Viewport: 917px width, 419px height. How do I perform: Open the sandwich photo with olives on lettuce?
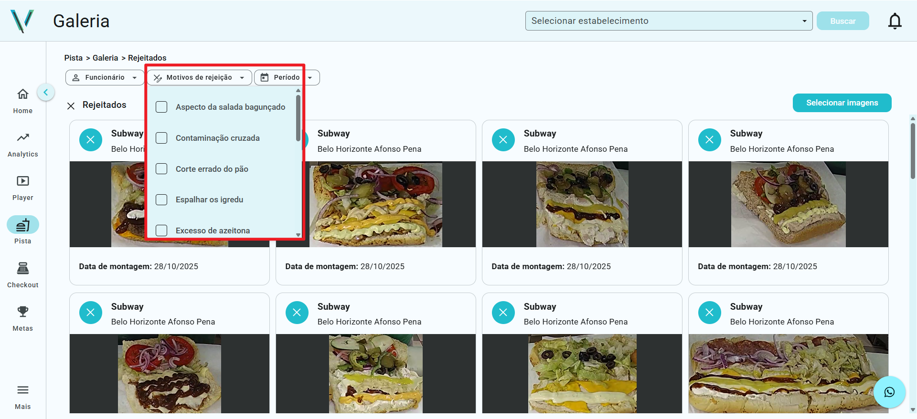point(582,374)
